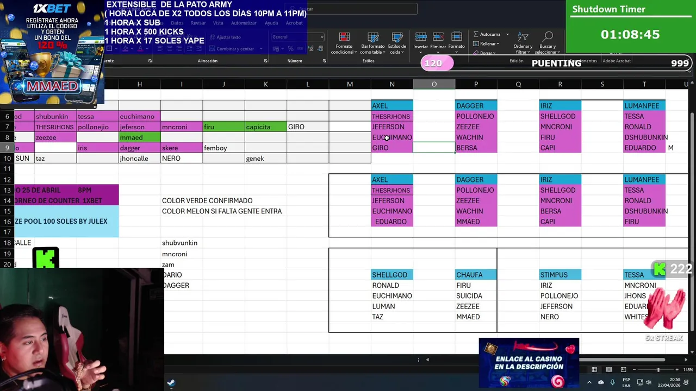Click the microphone tray icon

(613, 382)
